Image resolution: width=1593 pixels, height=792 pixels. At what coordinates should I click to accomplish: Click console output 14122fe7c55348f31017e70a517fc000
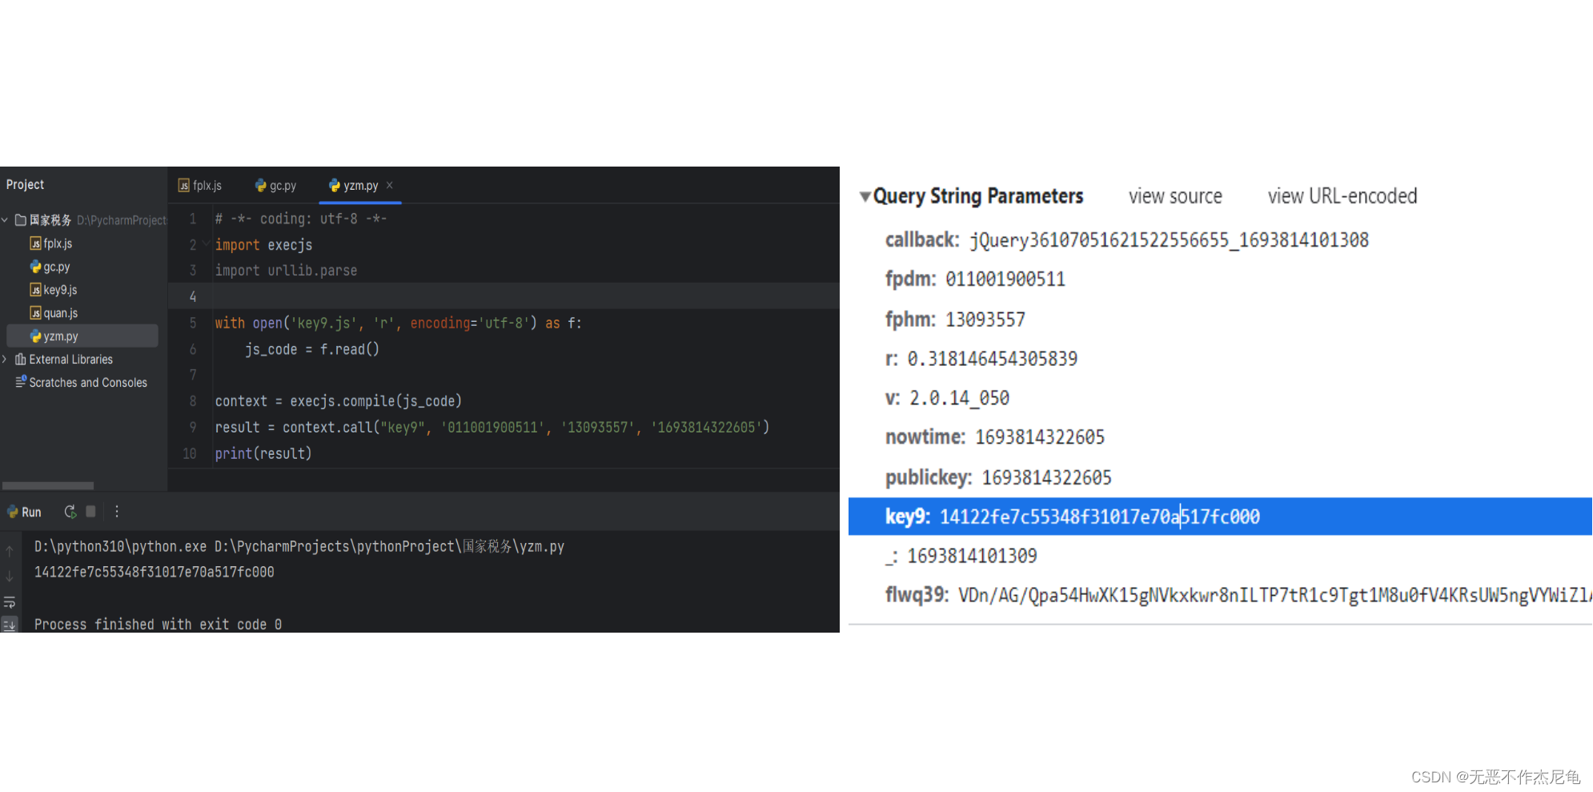pos(154,573)
